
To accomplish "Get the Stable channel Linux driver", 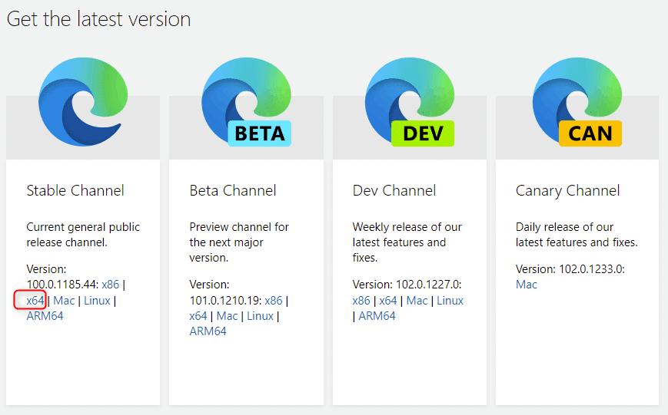I will coord(97,300).
